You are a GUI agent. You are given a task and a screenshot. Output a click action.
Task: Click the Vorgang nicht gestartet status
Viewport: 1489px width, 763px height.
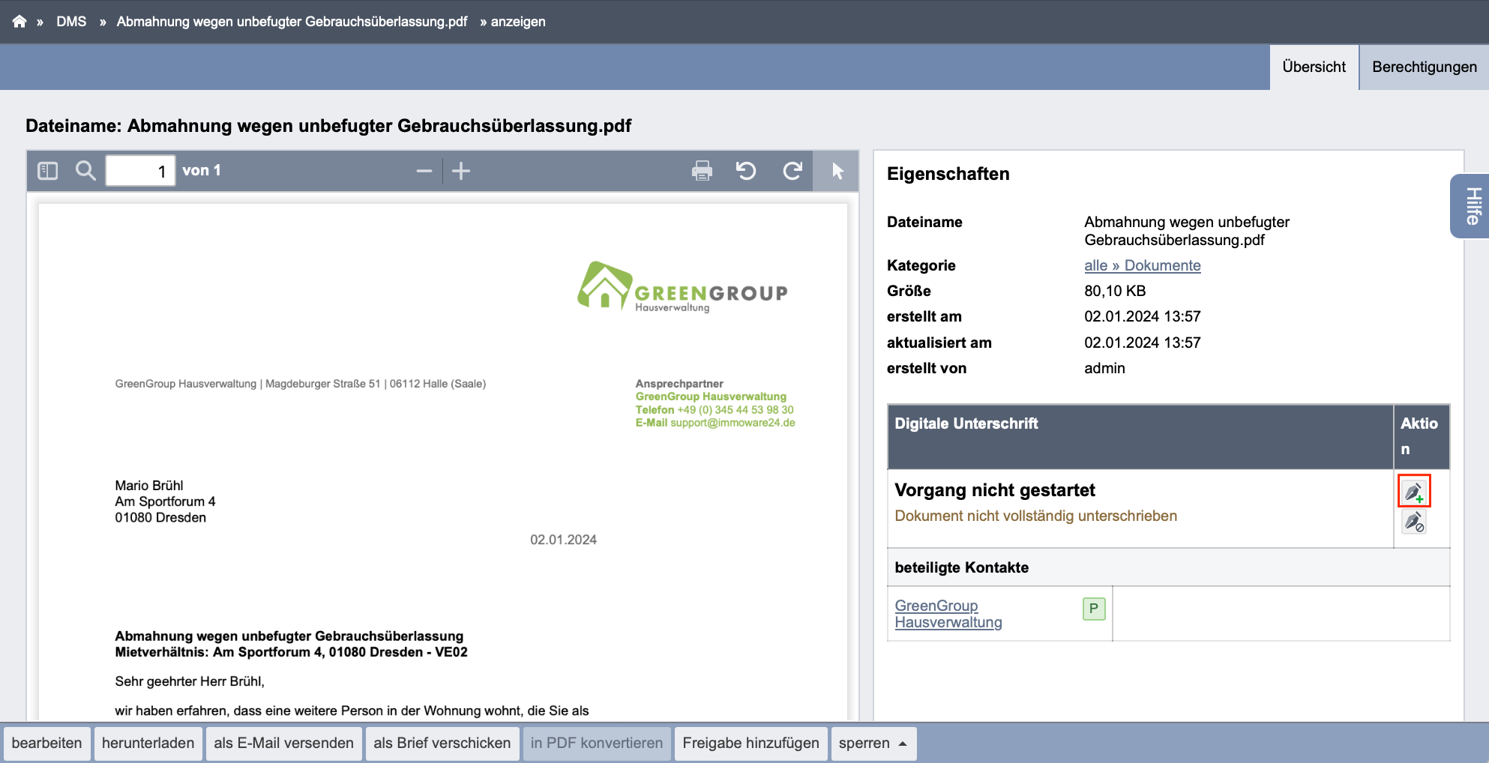[994, 490]
